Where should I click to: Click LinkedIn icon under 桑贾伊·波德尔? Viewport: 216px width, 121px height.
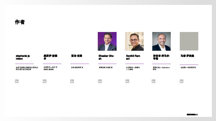point(45,81)
